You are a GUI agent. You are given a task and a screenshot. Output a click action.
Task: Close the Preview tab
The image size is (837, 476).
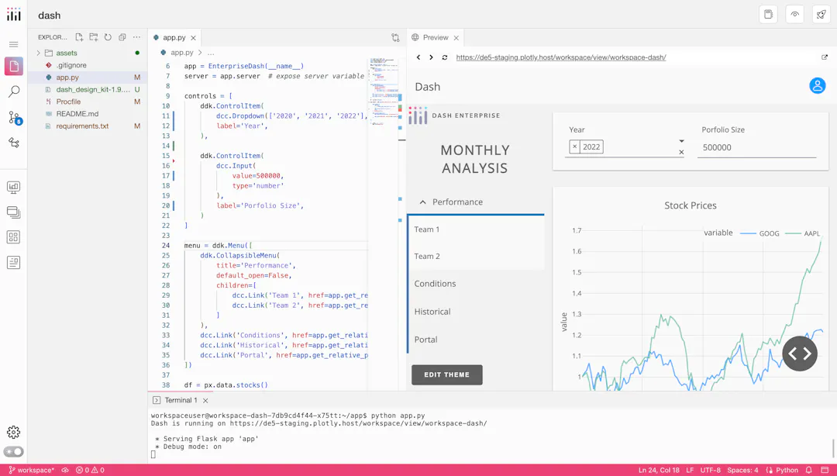[456, 38]
